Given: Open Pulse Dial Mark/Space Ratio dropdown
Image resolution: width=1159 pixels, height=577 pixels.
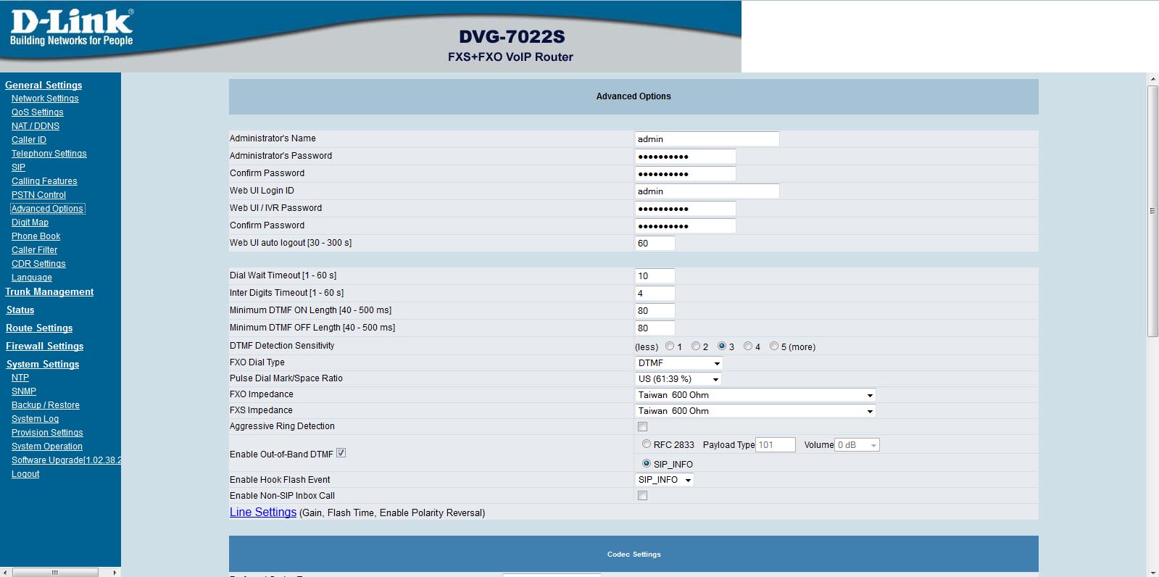Looking at the screenshot, I should 678,379.
